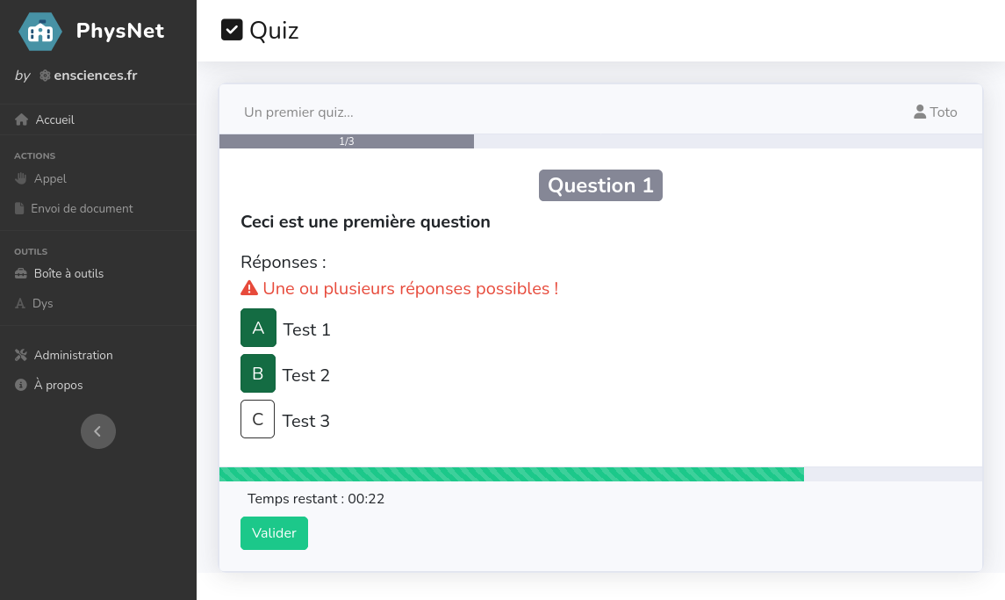The height and width of the screenshot is (600, 1005).
Task: Follow the ensciences.fr link
Action: 95,76
